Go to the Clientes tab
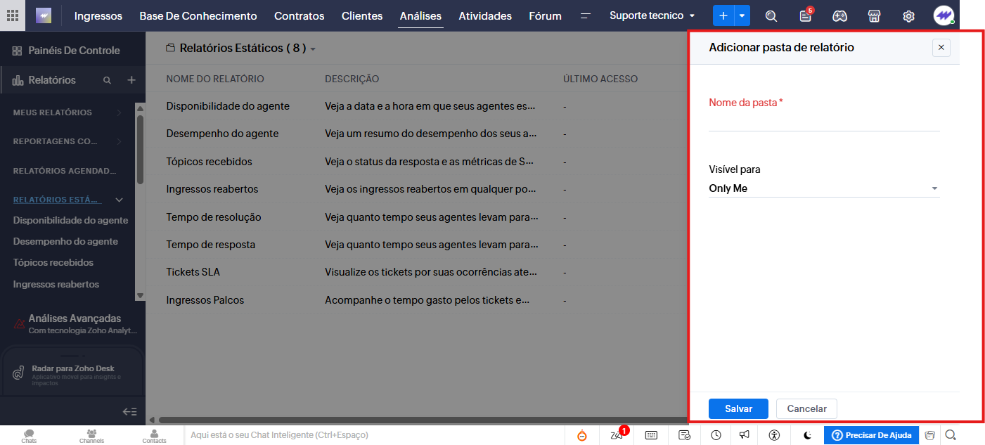 click(x=362, y=15)
